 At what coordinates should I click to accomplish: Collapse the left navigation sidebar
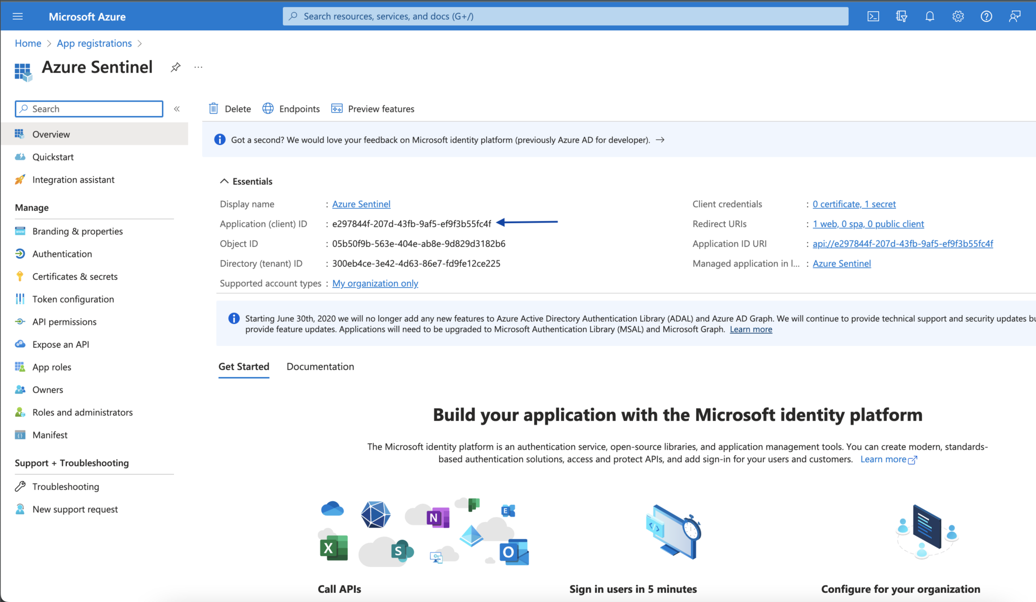[x=177, y=108]
